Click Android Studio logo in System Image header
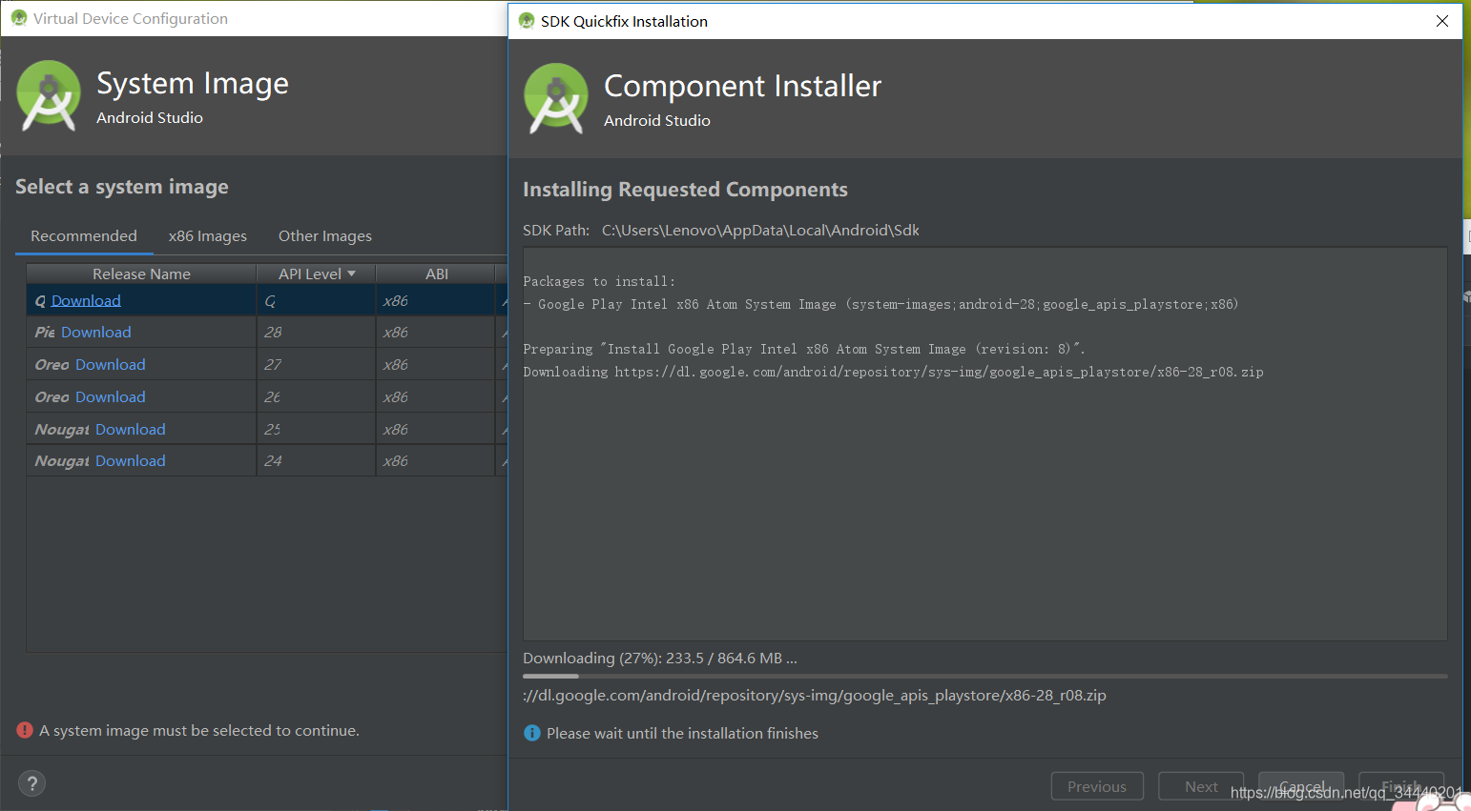This screenshot has height=811, width=1471. point(49,96)
